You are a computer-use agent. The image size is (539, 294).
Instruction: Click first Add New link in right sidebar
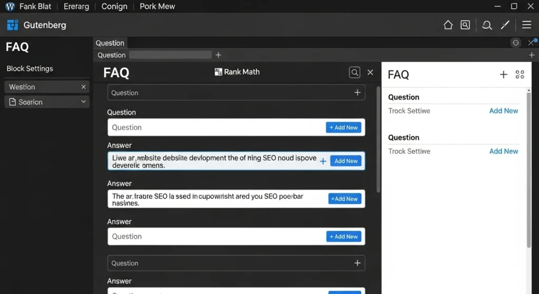[504, 110]
